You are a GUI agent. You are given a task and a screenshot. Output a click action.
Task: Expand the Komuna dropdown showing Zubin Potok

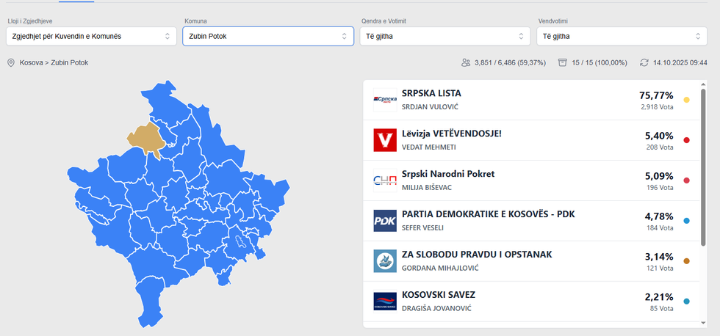coord(268,36)
